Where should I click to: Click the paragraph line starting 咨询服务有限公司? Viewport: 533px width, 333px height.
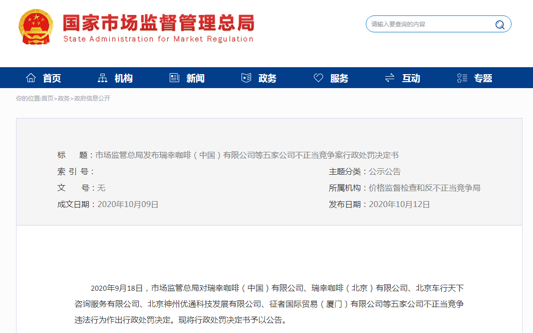click(269, 304)
